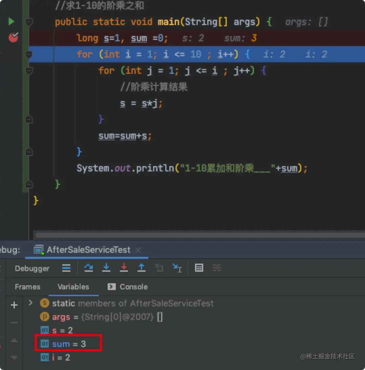Click the red Force Step Into icon
This screenshot has width=365, height=370.
pos(124,268)
